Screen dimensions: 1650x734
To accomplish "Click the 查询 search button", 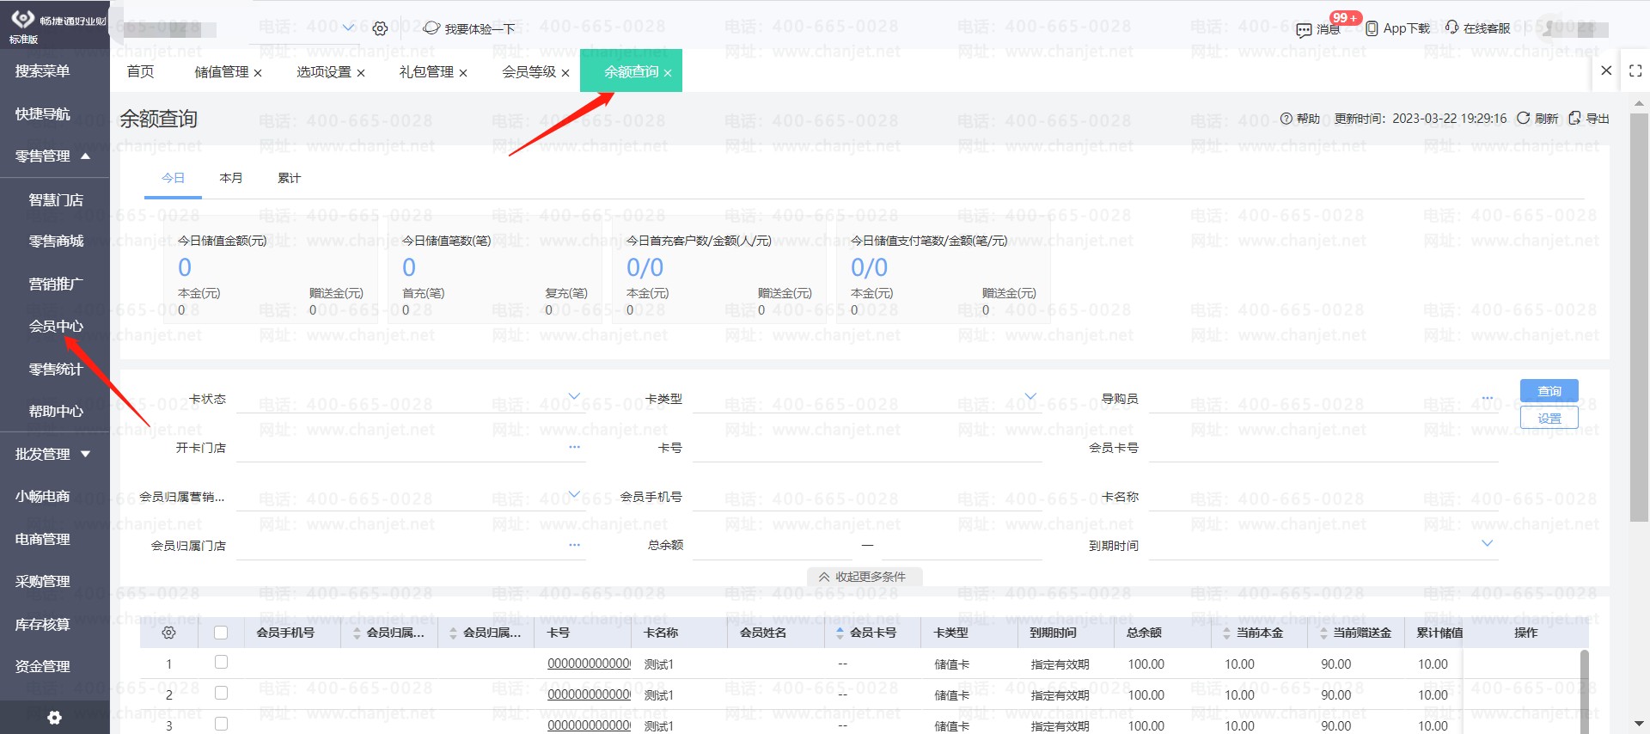I will 1549,391.
